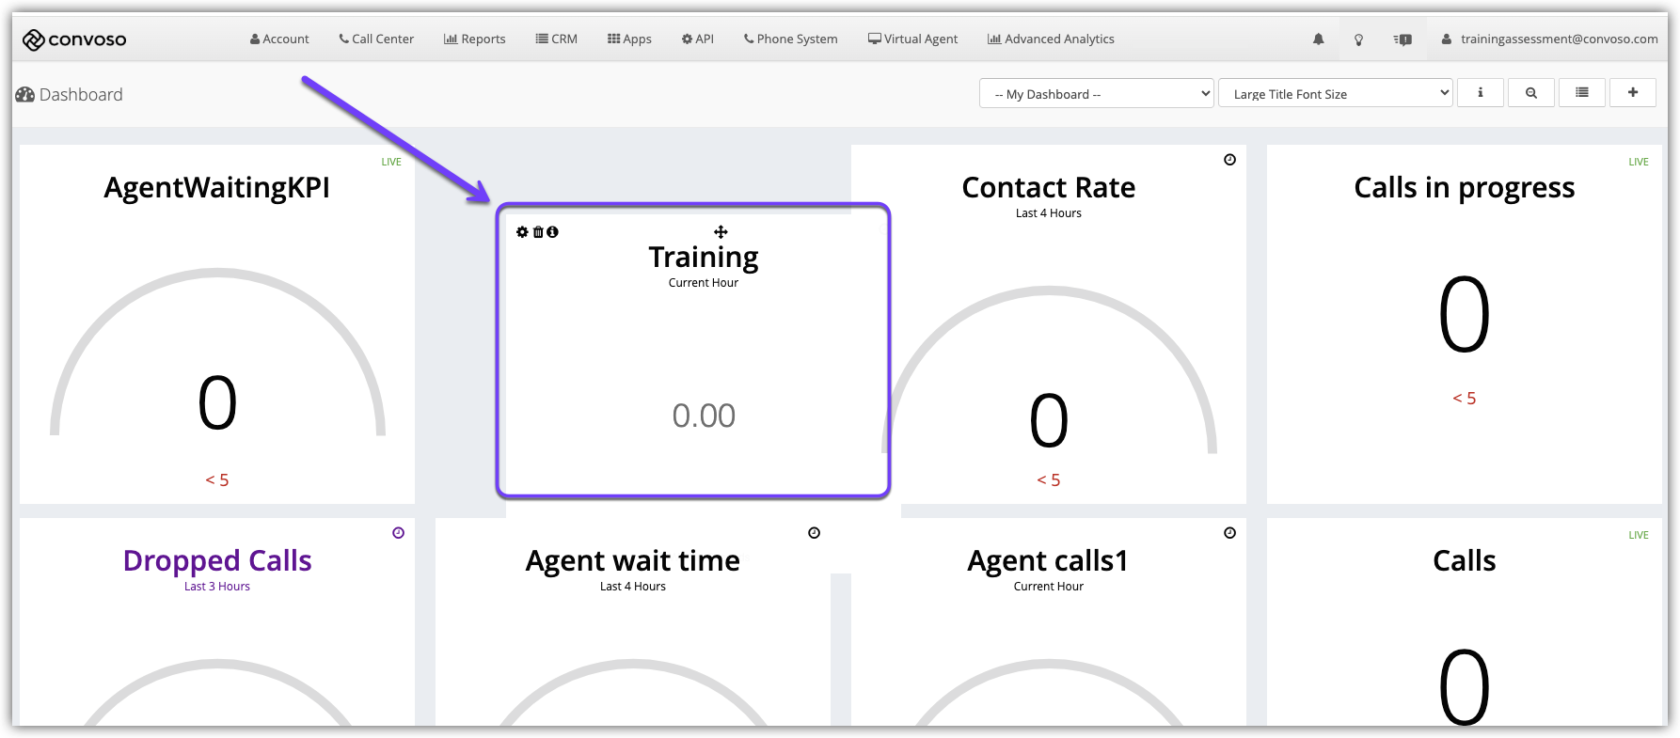
Task: Click the lightbulb tips icon
Action: click(x=1358, y=39)
